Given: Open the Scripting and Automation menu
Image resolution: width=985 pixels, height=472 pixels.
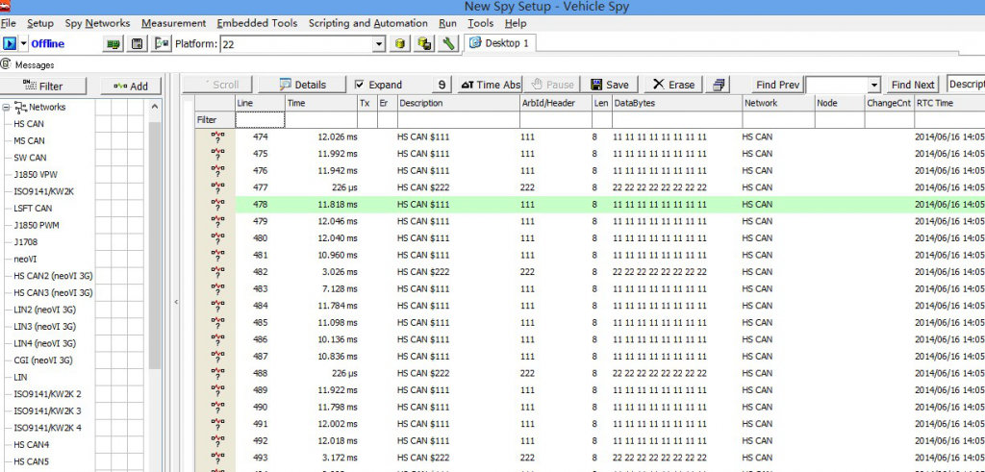Looking at the screenshot, I should click(368, 23).
